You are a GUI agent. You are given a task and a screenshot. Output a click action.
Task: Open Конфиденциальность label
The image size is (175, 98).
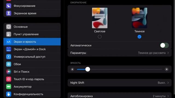(28, 94)
